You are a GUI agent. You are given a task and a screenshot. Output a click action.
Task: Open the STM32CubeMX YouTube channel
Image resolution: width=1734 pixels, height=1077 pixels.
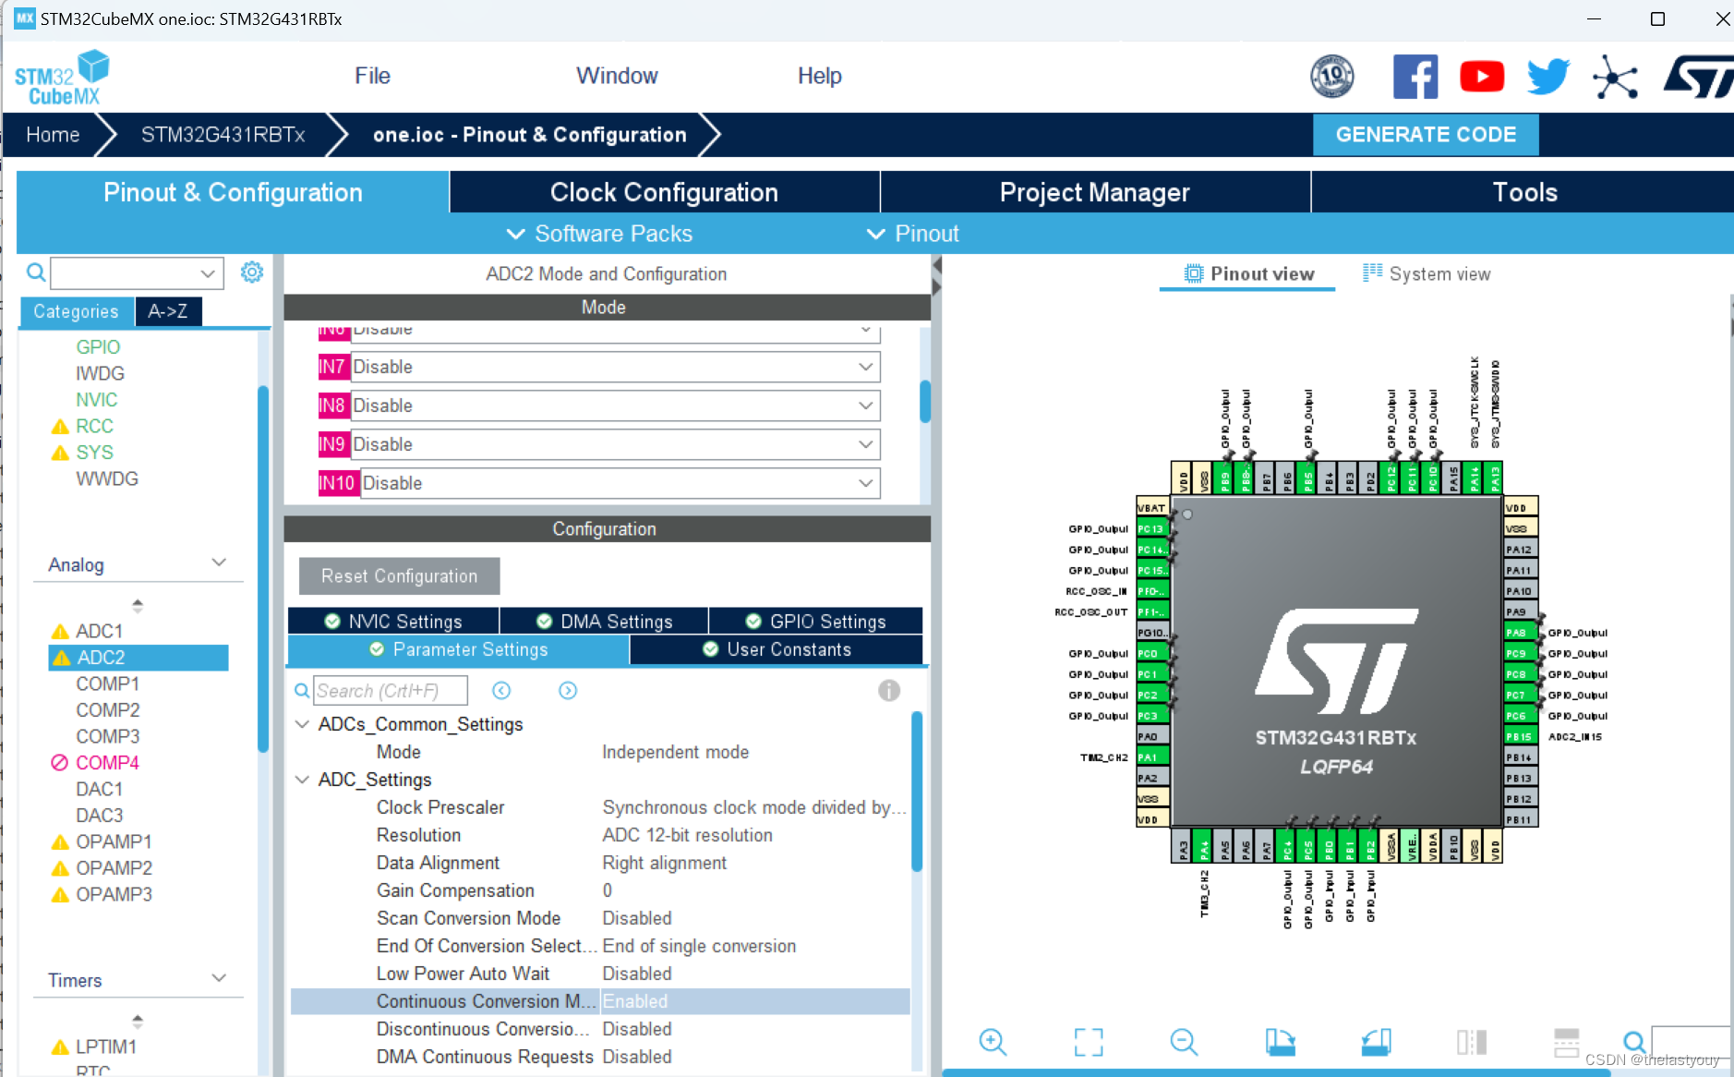pos(1481,77)
